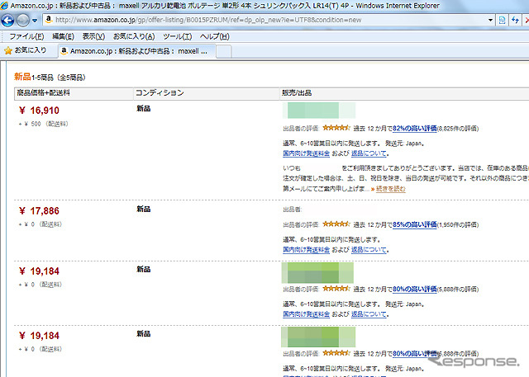Click the 85%の高い評価 link

tap(415, 224)
